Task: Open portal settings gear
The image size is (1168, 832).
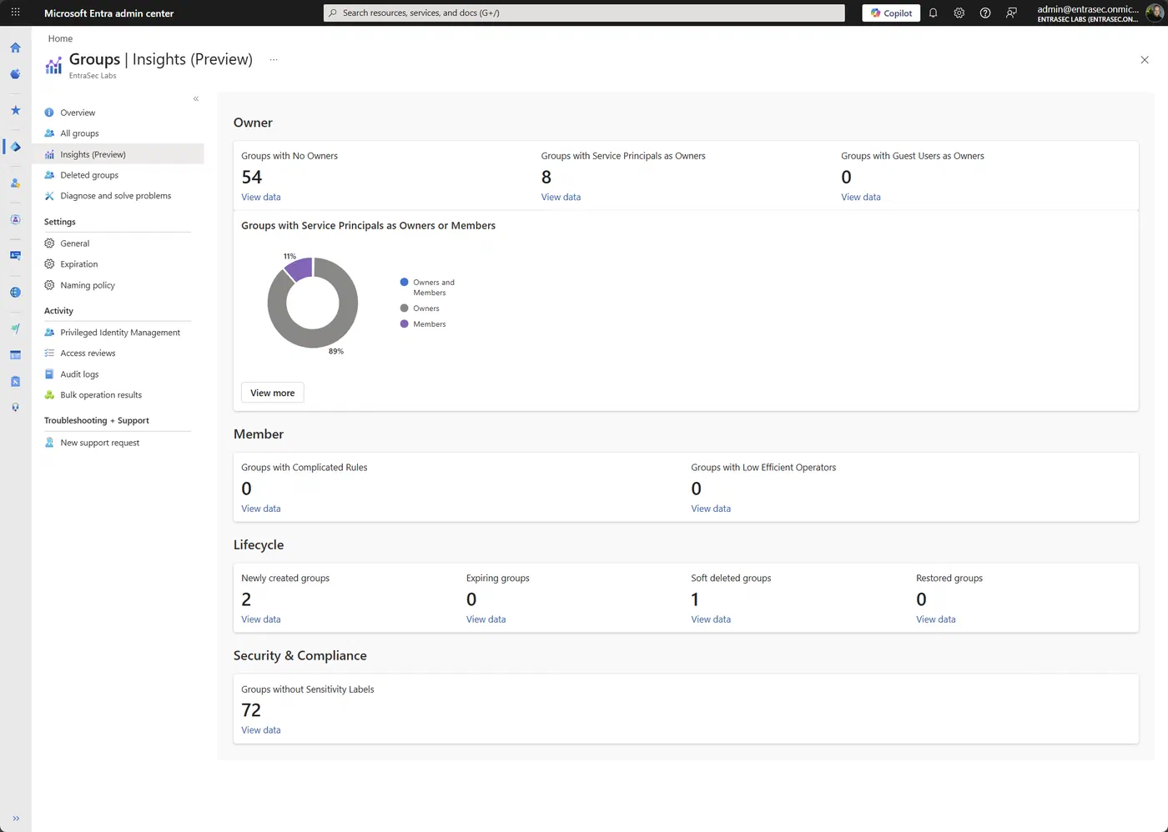Action: 959,13
